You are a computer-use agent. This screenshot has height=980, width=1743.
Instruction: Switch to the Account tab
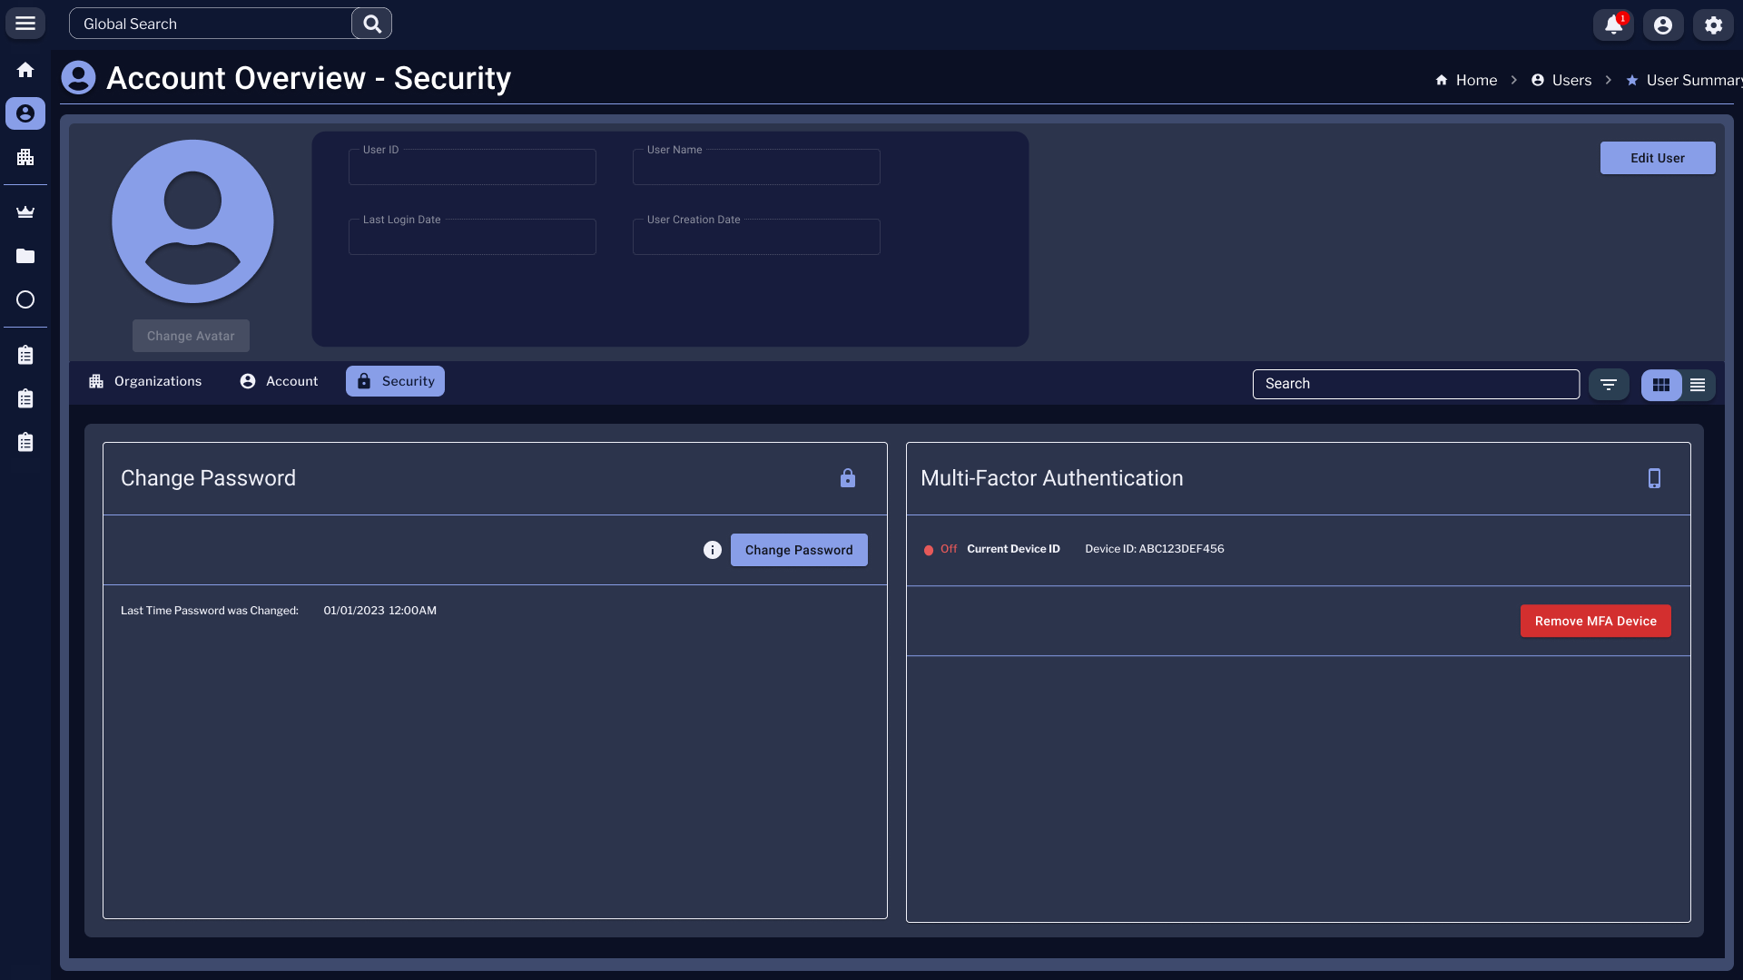click(x=279, y=381)
